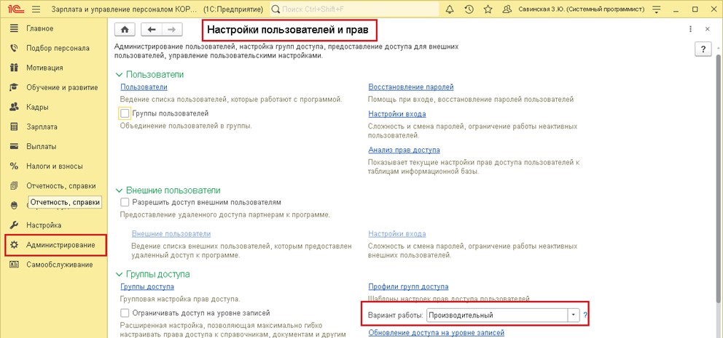Open the Мотивация section
Image resolution: width=723 pixels, height=338 pixels.
[x=44, y=68]
